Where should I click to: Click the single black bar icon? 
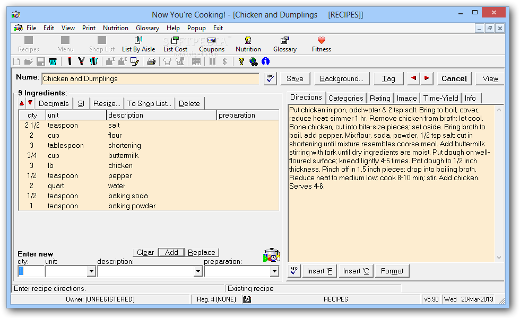tap(70, 61)
